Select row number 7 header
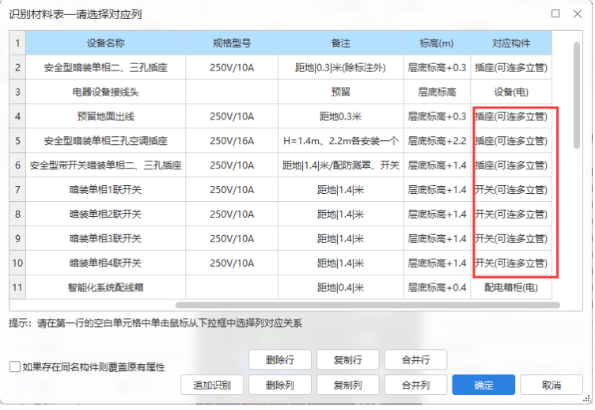The image size is (595, 410). tap(17, 190)
